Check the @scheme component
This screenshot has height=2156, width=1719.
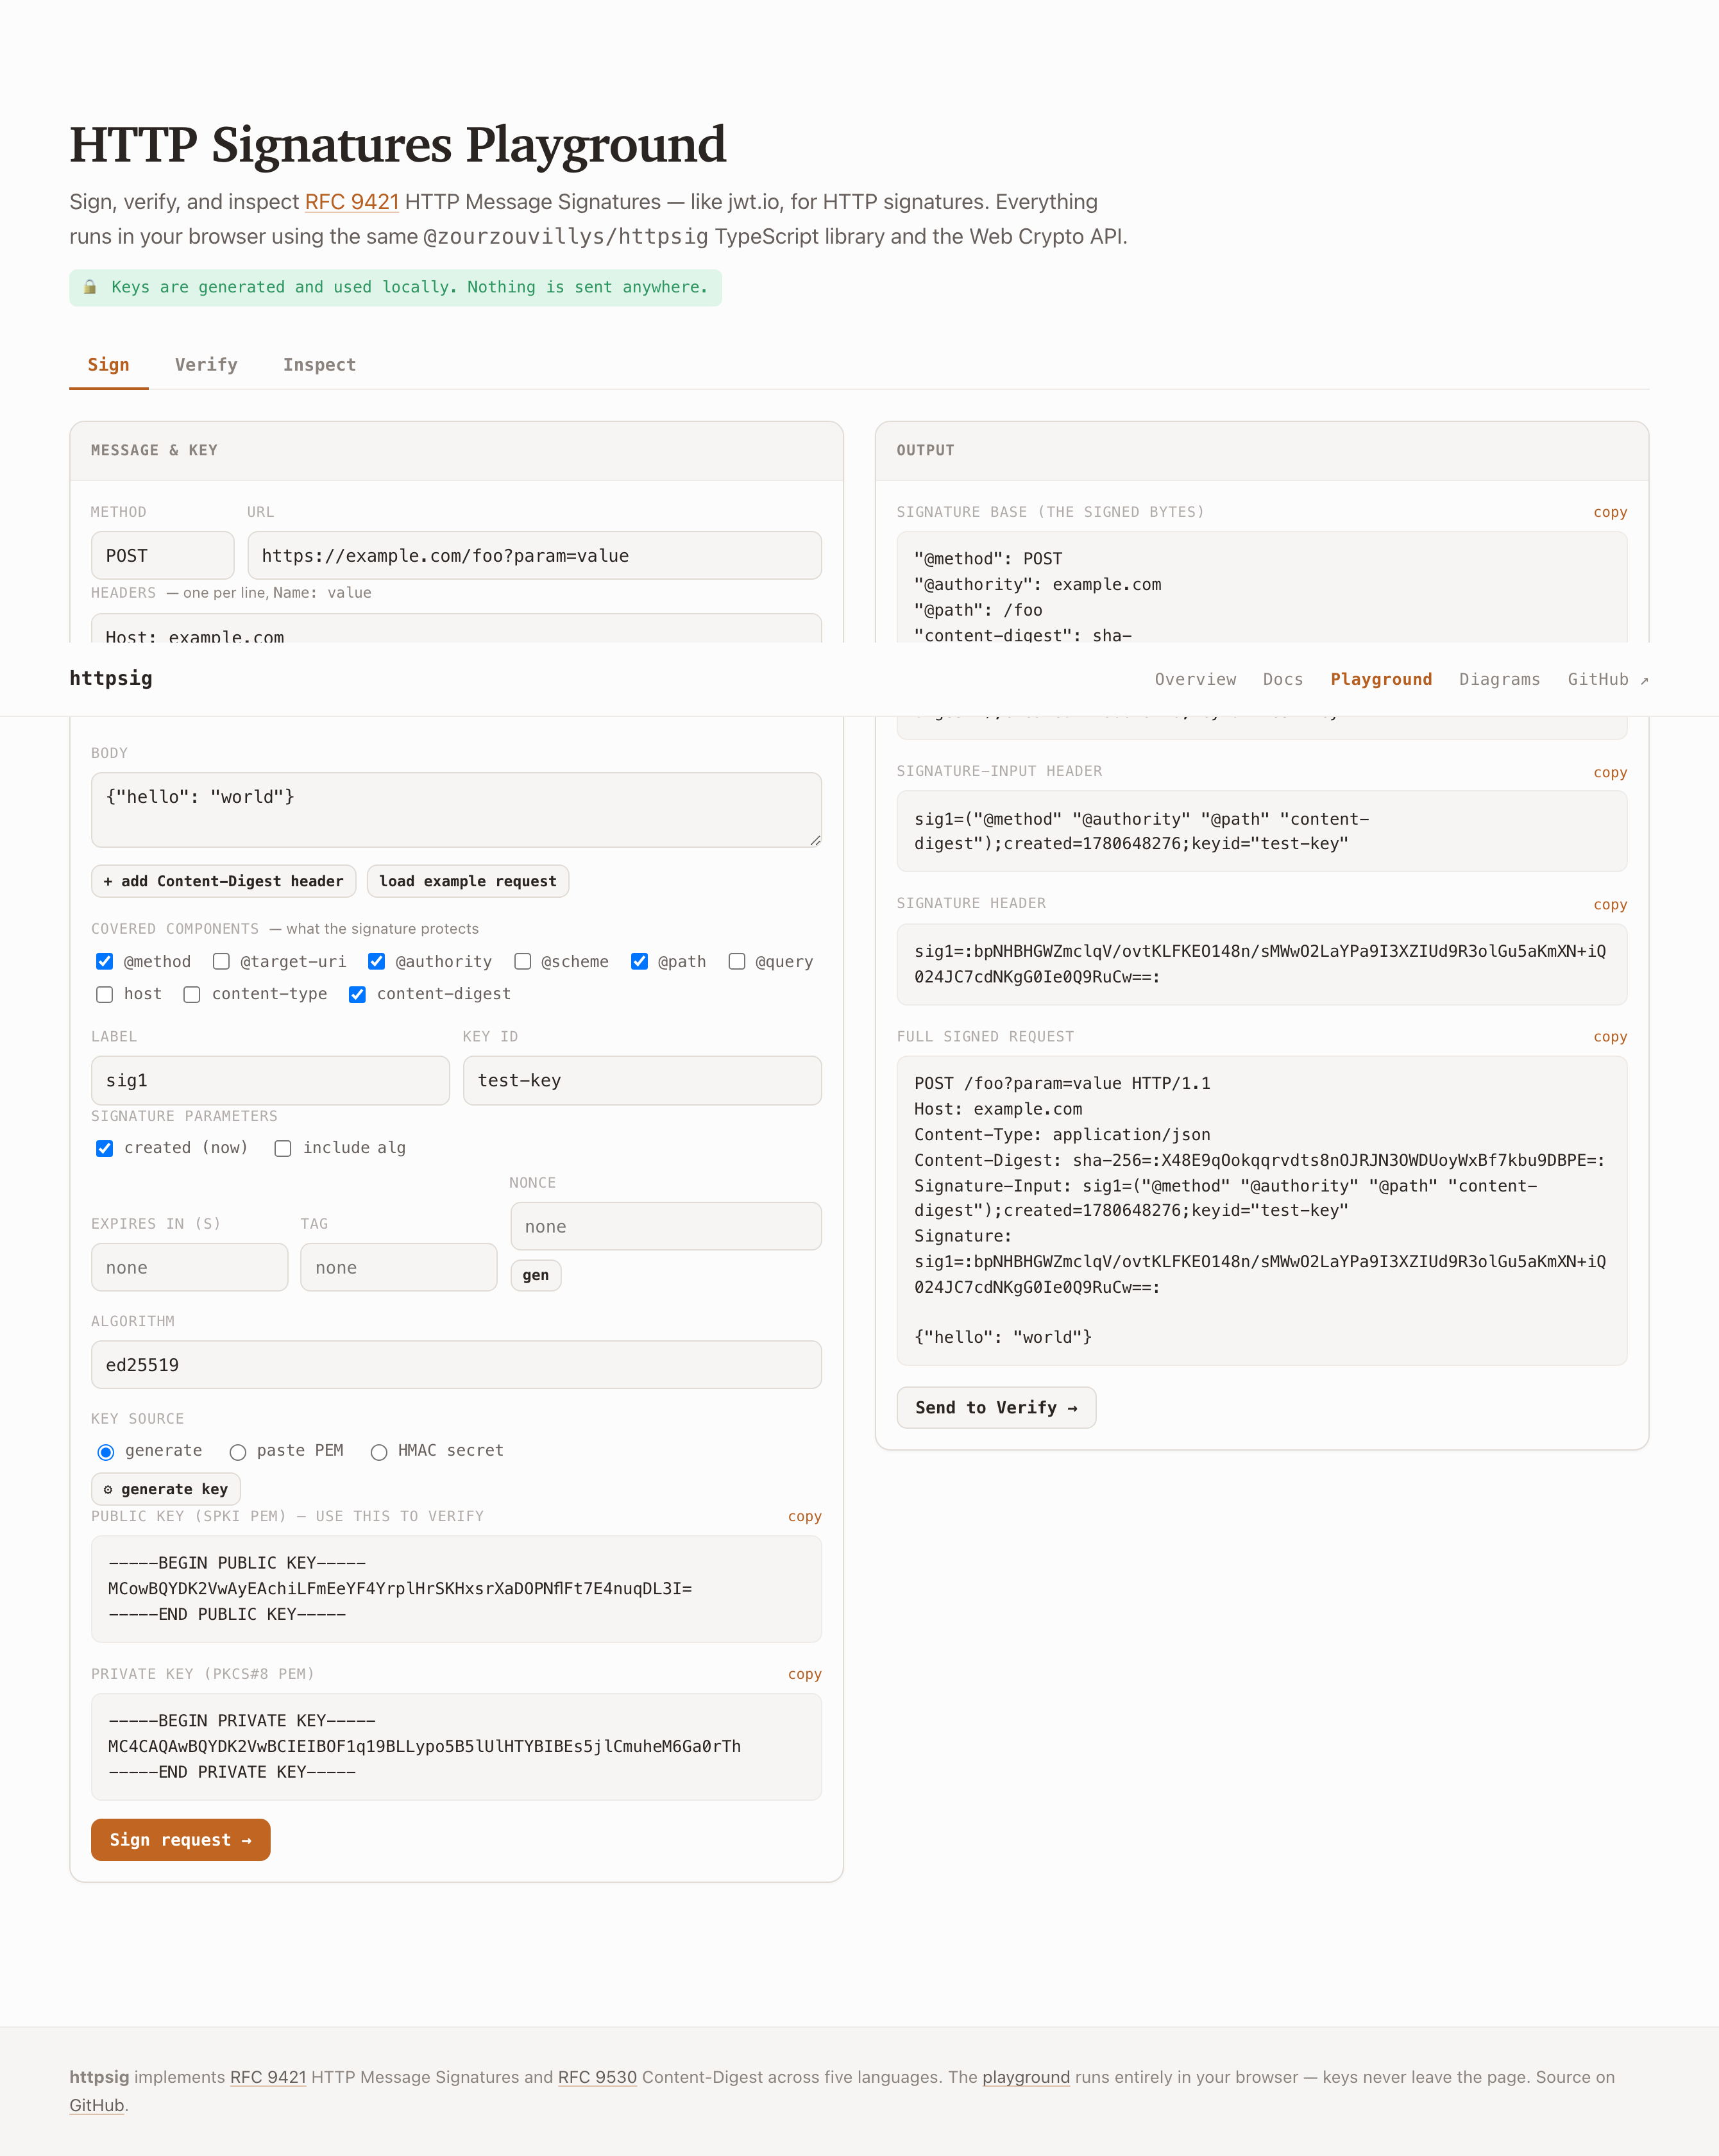(x=522, y=961)
